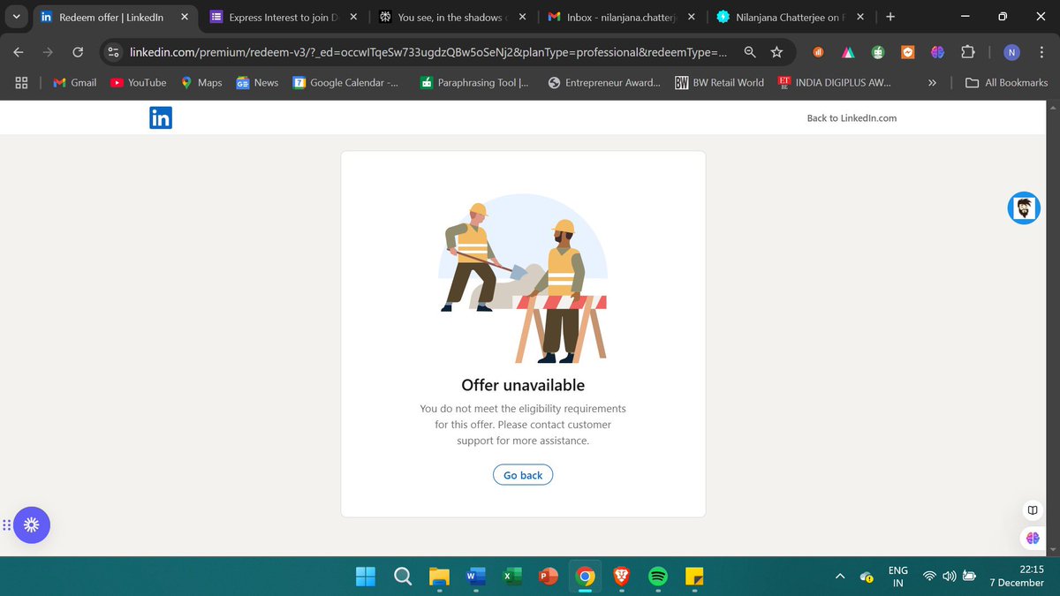The image size is (1060, 596).
Task: Open Sticky Notes from the taskbar
Action: [x=694, y=577]
